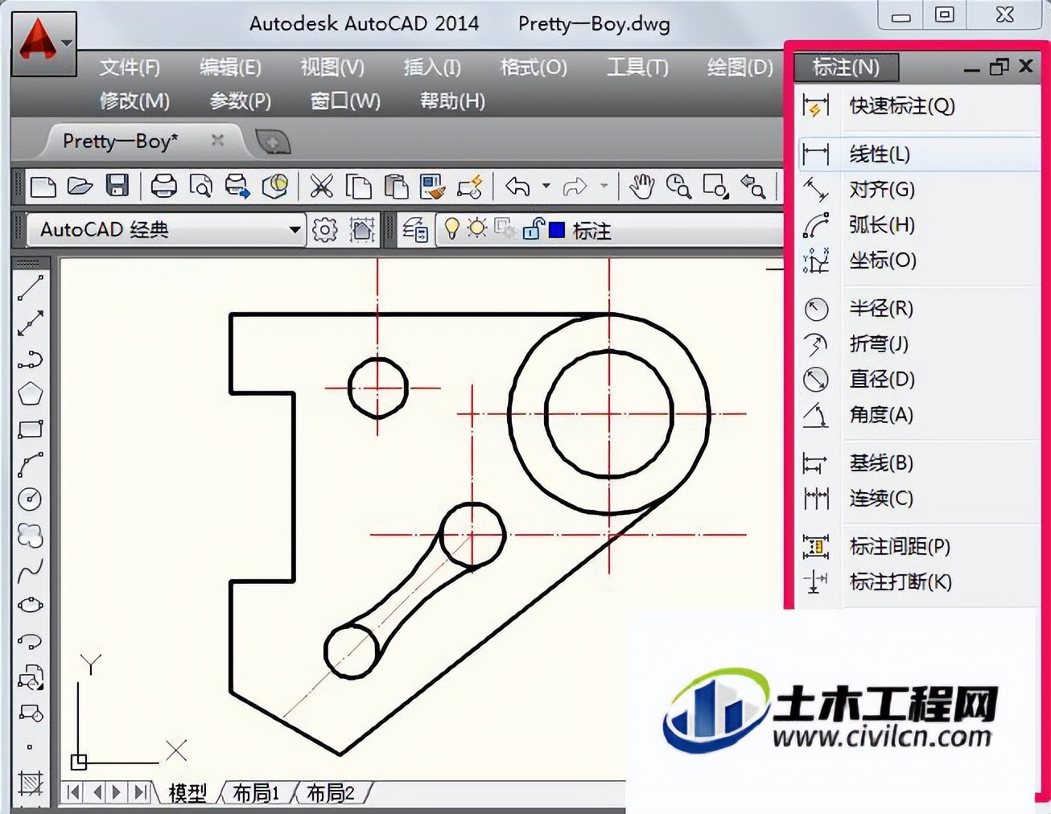
Task: Click the New drawing icon
Action: (43, 187)
